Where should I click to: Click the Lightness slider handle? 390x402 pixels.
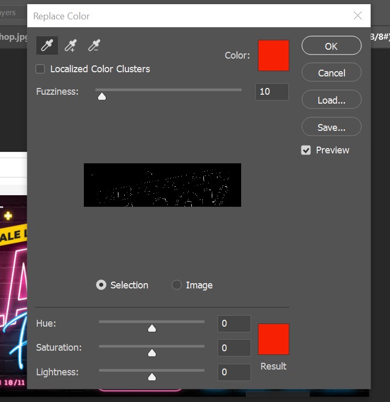pos(152,377)
